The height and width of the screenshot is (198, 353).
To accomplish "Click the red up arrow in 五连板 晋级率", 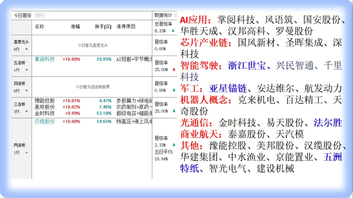I will pyautogui.click(x=174, y=70).
